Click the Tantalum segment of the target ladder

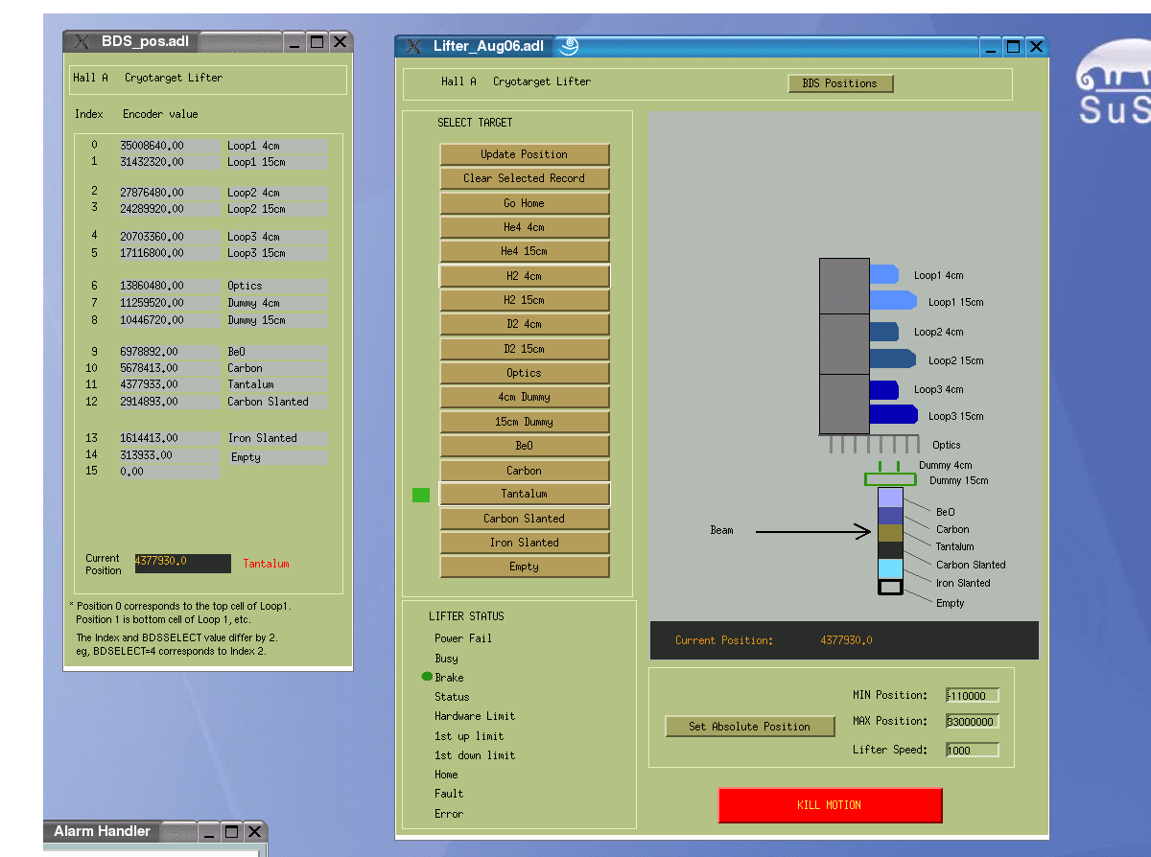pyautogui.click(x=891, y=534)
